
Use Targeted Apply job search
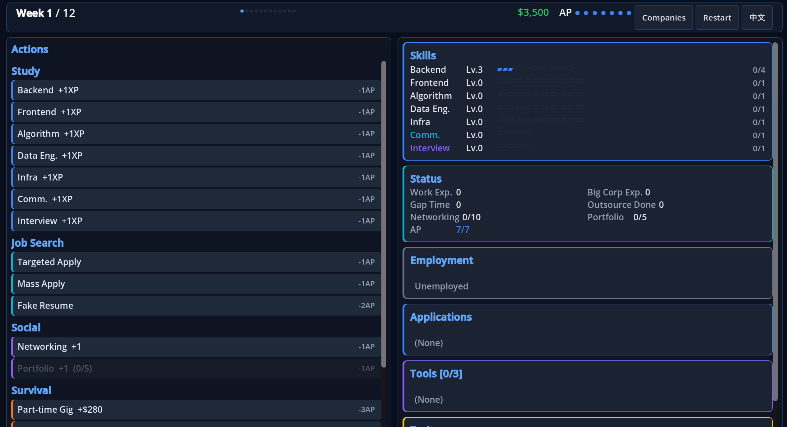tap(196, 262)
